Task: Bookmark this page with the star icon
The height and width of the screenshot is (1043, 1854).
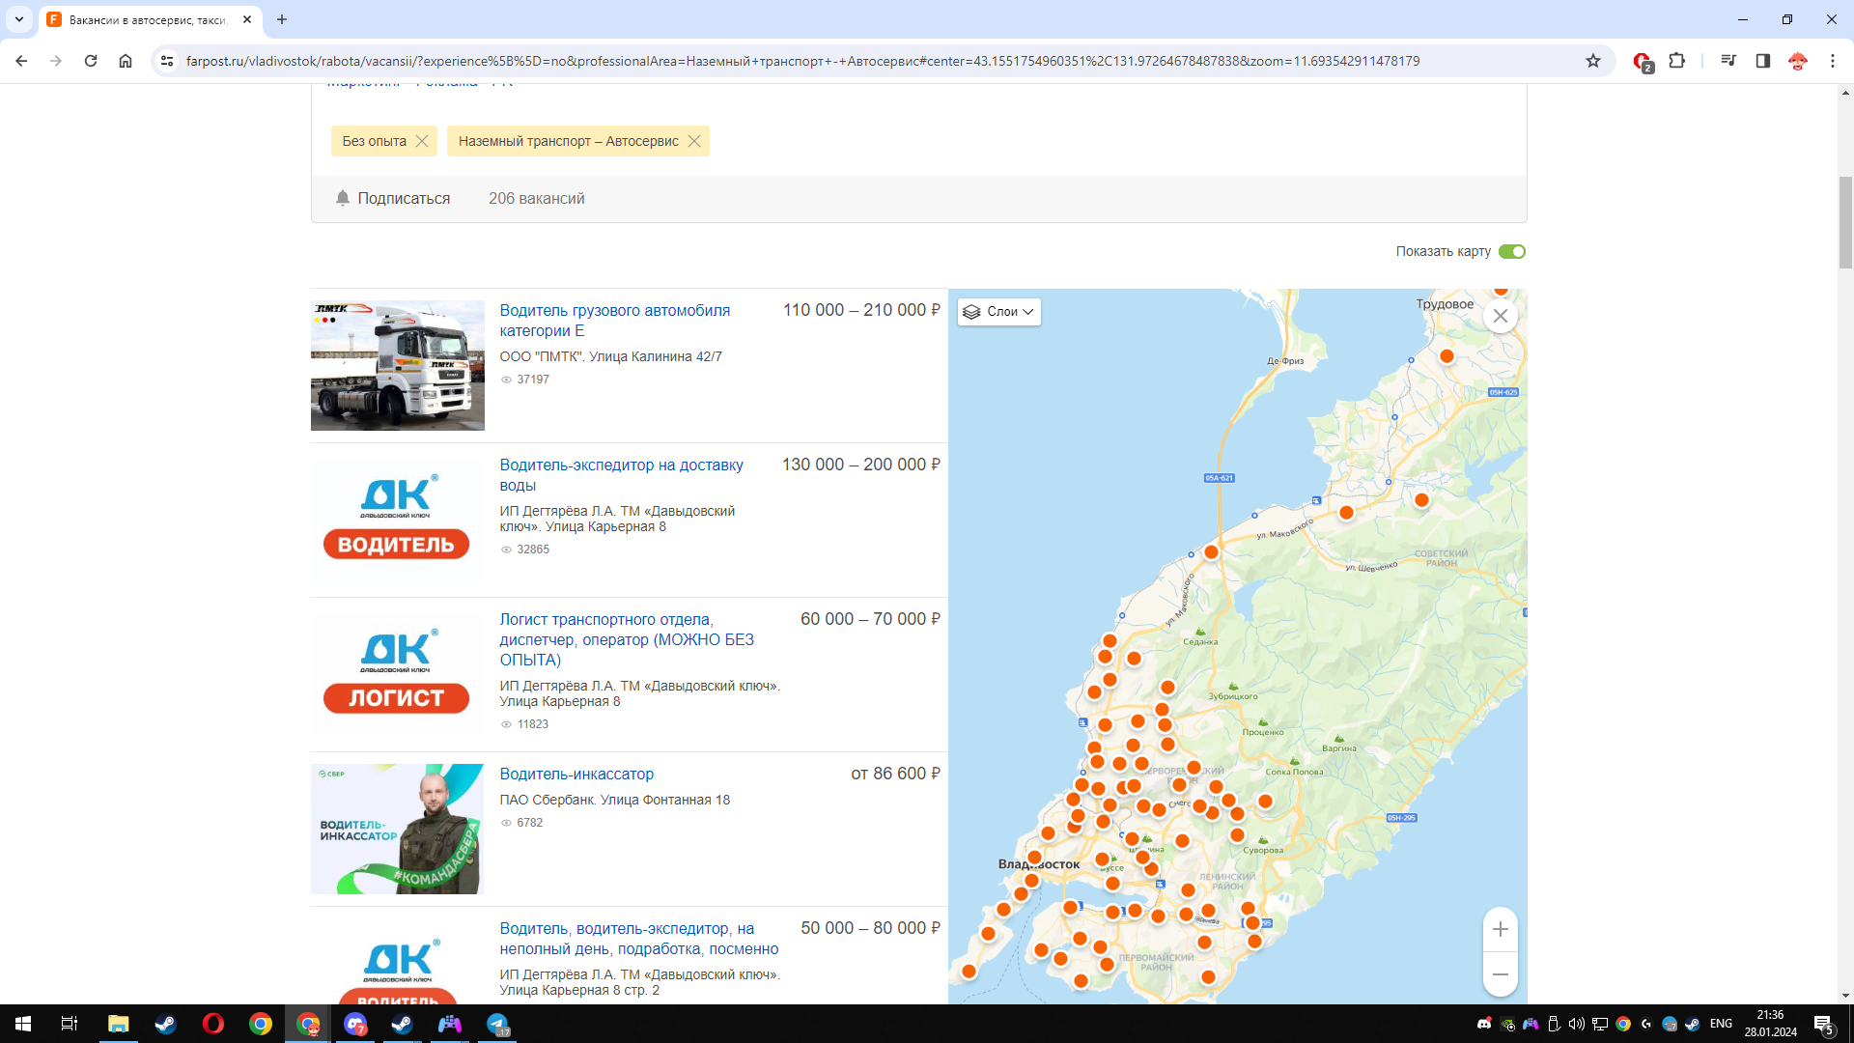Action: tap(1593, 61)
